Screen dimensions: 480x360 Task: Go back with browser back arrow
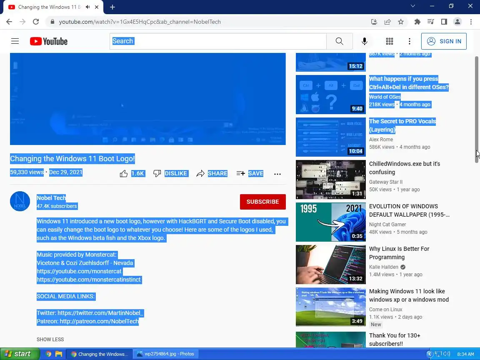(x=9, y=22)
